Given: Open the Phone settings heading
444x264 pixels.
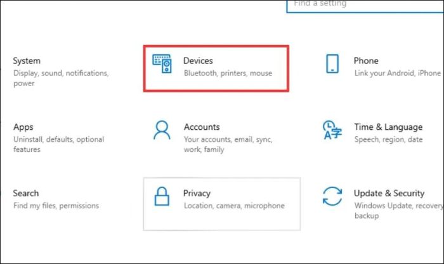Looking at the screenshot, I should pyautogui.click(x=366, y=61).
